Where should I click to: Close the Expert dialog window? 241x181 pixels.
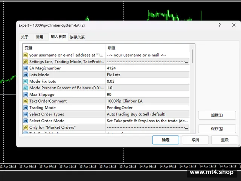coord(234,25)
